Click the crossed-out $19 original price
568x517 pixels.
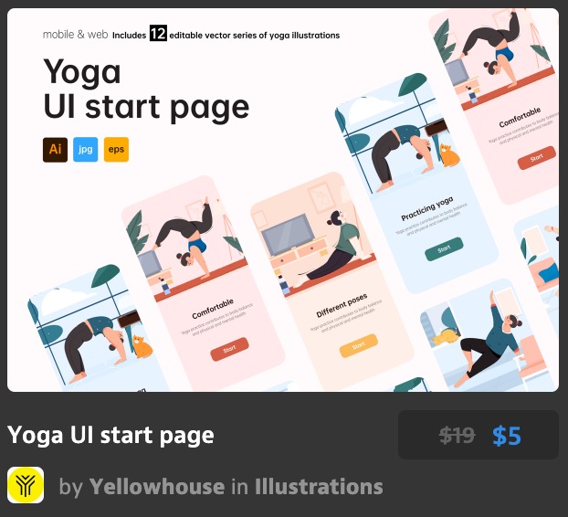pyautogui.click(x=457, y=435)
